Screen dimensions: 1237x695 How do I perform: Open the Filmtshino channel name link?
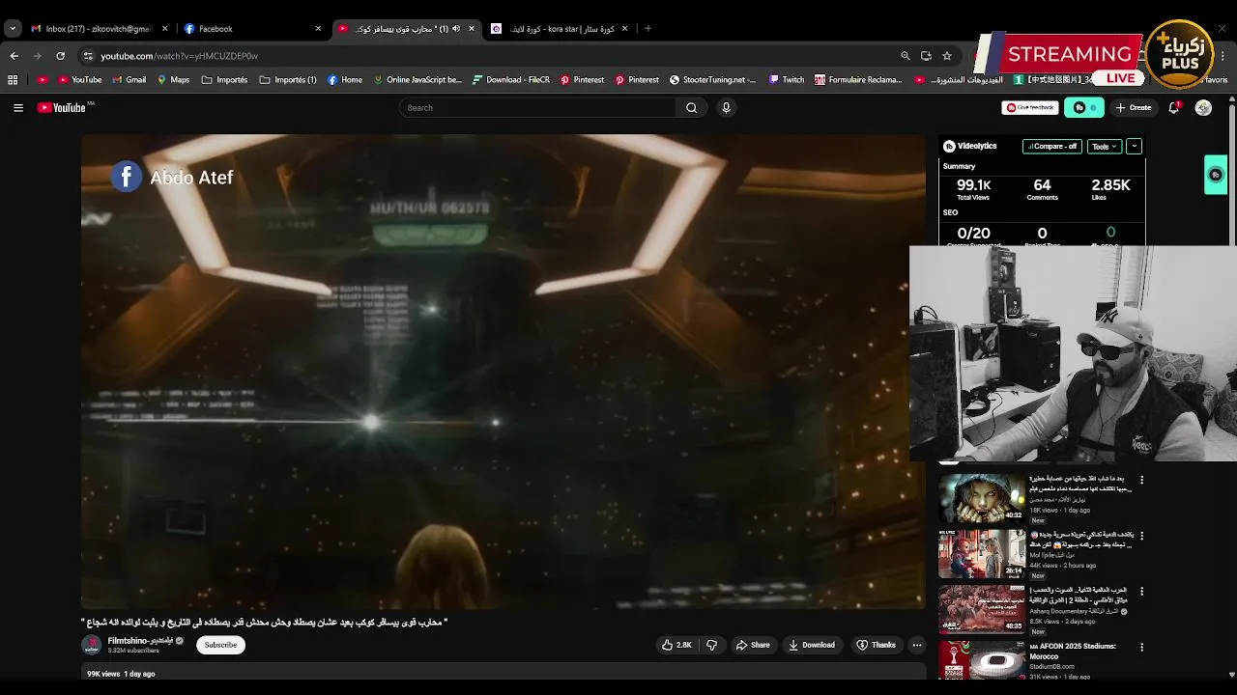140,641
